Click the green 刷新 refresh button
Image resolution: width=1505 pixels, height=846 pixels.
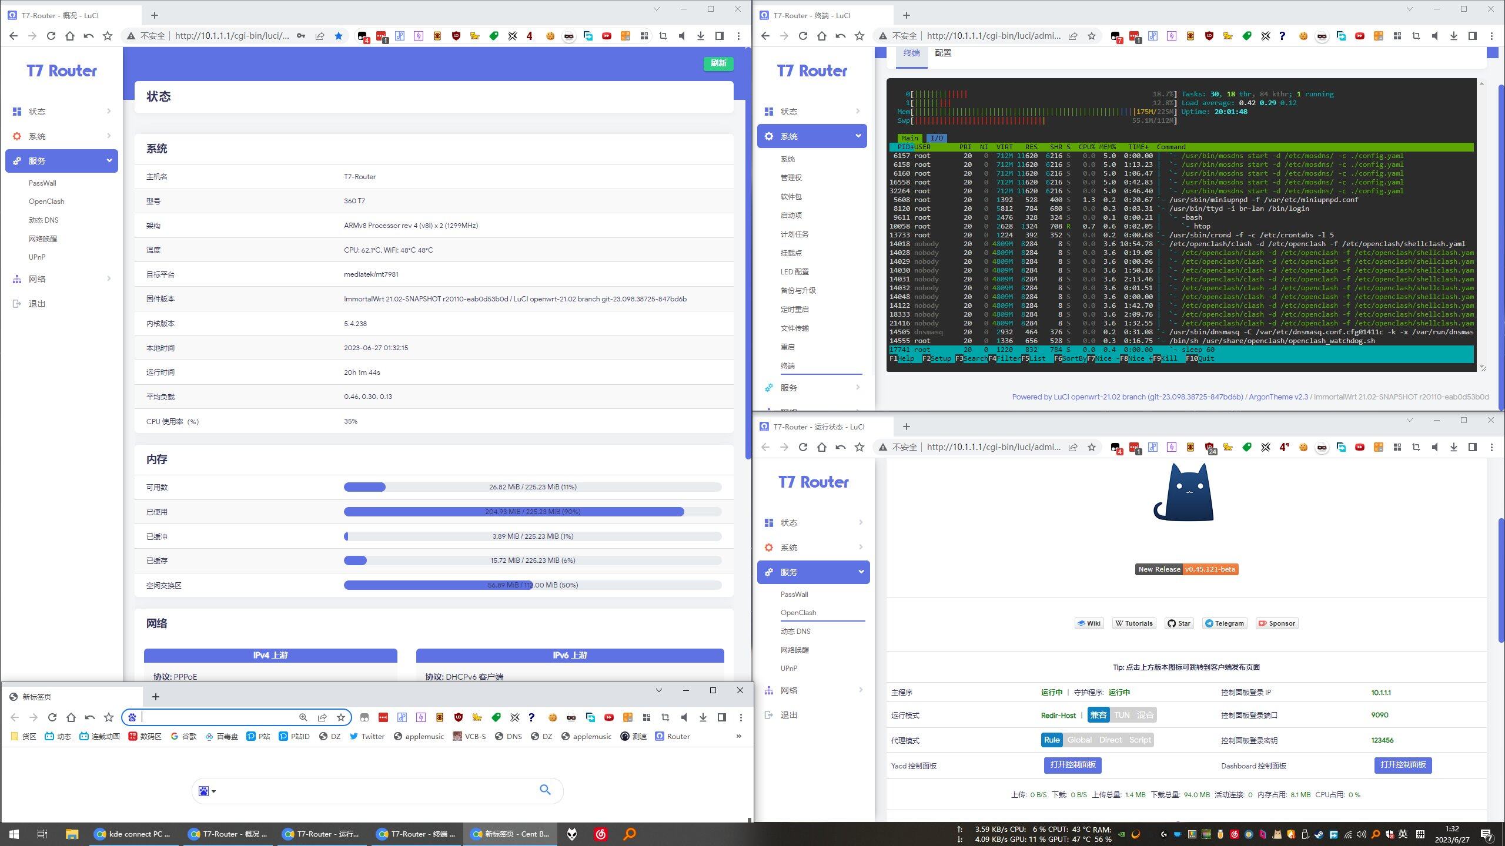(x=718, y=63)
